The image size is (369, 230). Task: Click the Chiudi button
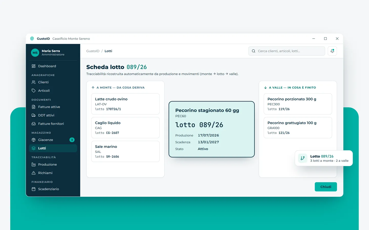pos(326,187)
